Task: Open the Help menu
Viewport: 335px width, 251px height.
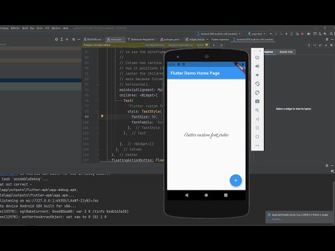Action: [x=66, y=28]
